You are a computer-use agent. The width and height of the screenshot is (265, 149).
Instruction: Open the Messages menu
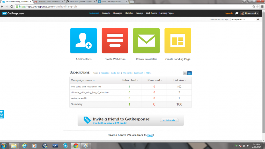[117, 13]
